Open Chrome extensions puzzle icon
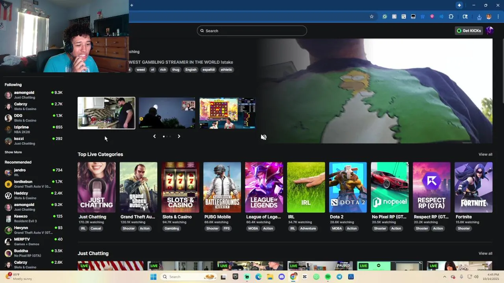This screenshot has width=504, height=283. [x=451, y=17]
